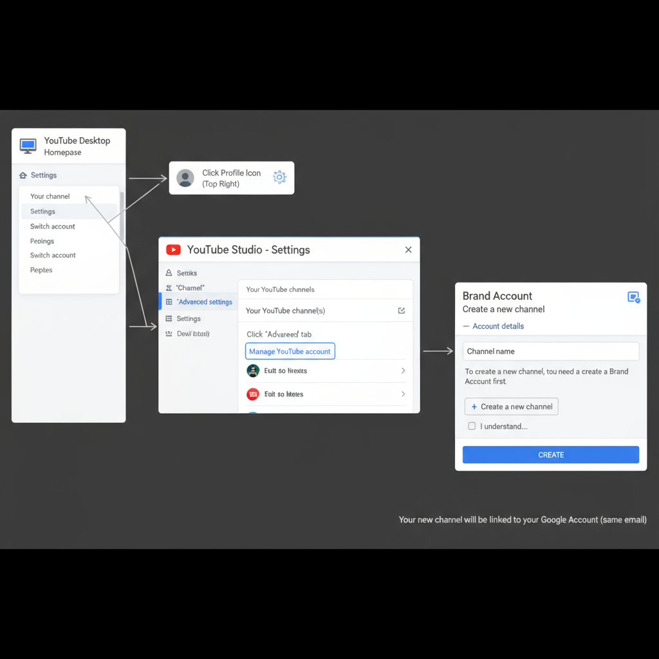Tick the I understand checkbox
Viewport: 659px width, 659px height.
tap(472, 426)
